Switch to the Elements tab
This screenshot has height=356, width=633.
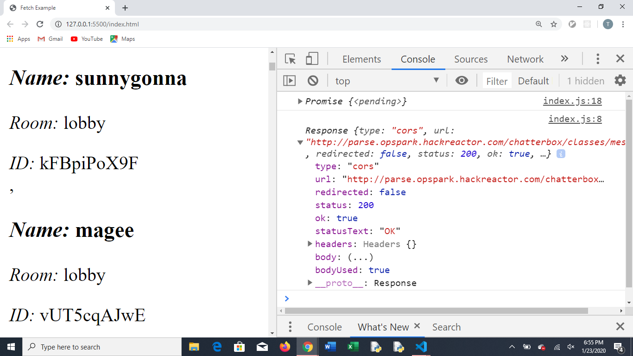pos(361,59)
